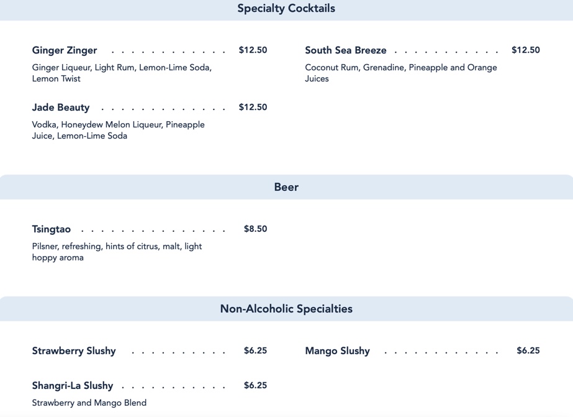Click the Tsingtao $8.50 price
Viewport: 573px width, 417px height.
point(255,229)
